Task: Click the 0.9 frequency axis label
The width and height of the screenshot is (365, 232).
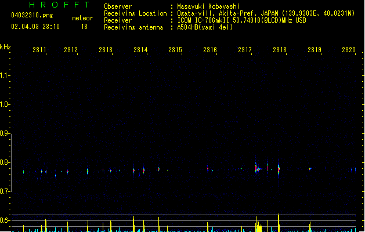Action: [x=5, y=133]
